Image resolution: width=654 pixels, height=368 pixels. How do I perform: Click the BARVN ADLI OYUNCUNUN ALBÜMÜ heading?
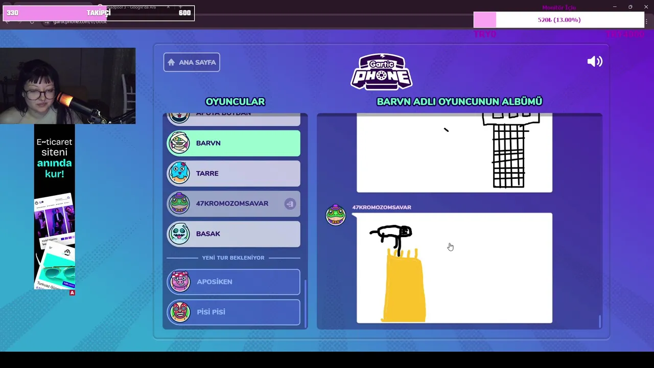[459, 102]
